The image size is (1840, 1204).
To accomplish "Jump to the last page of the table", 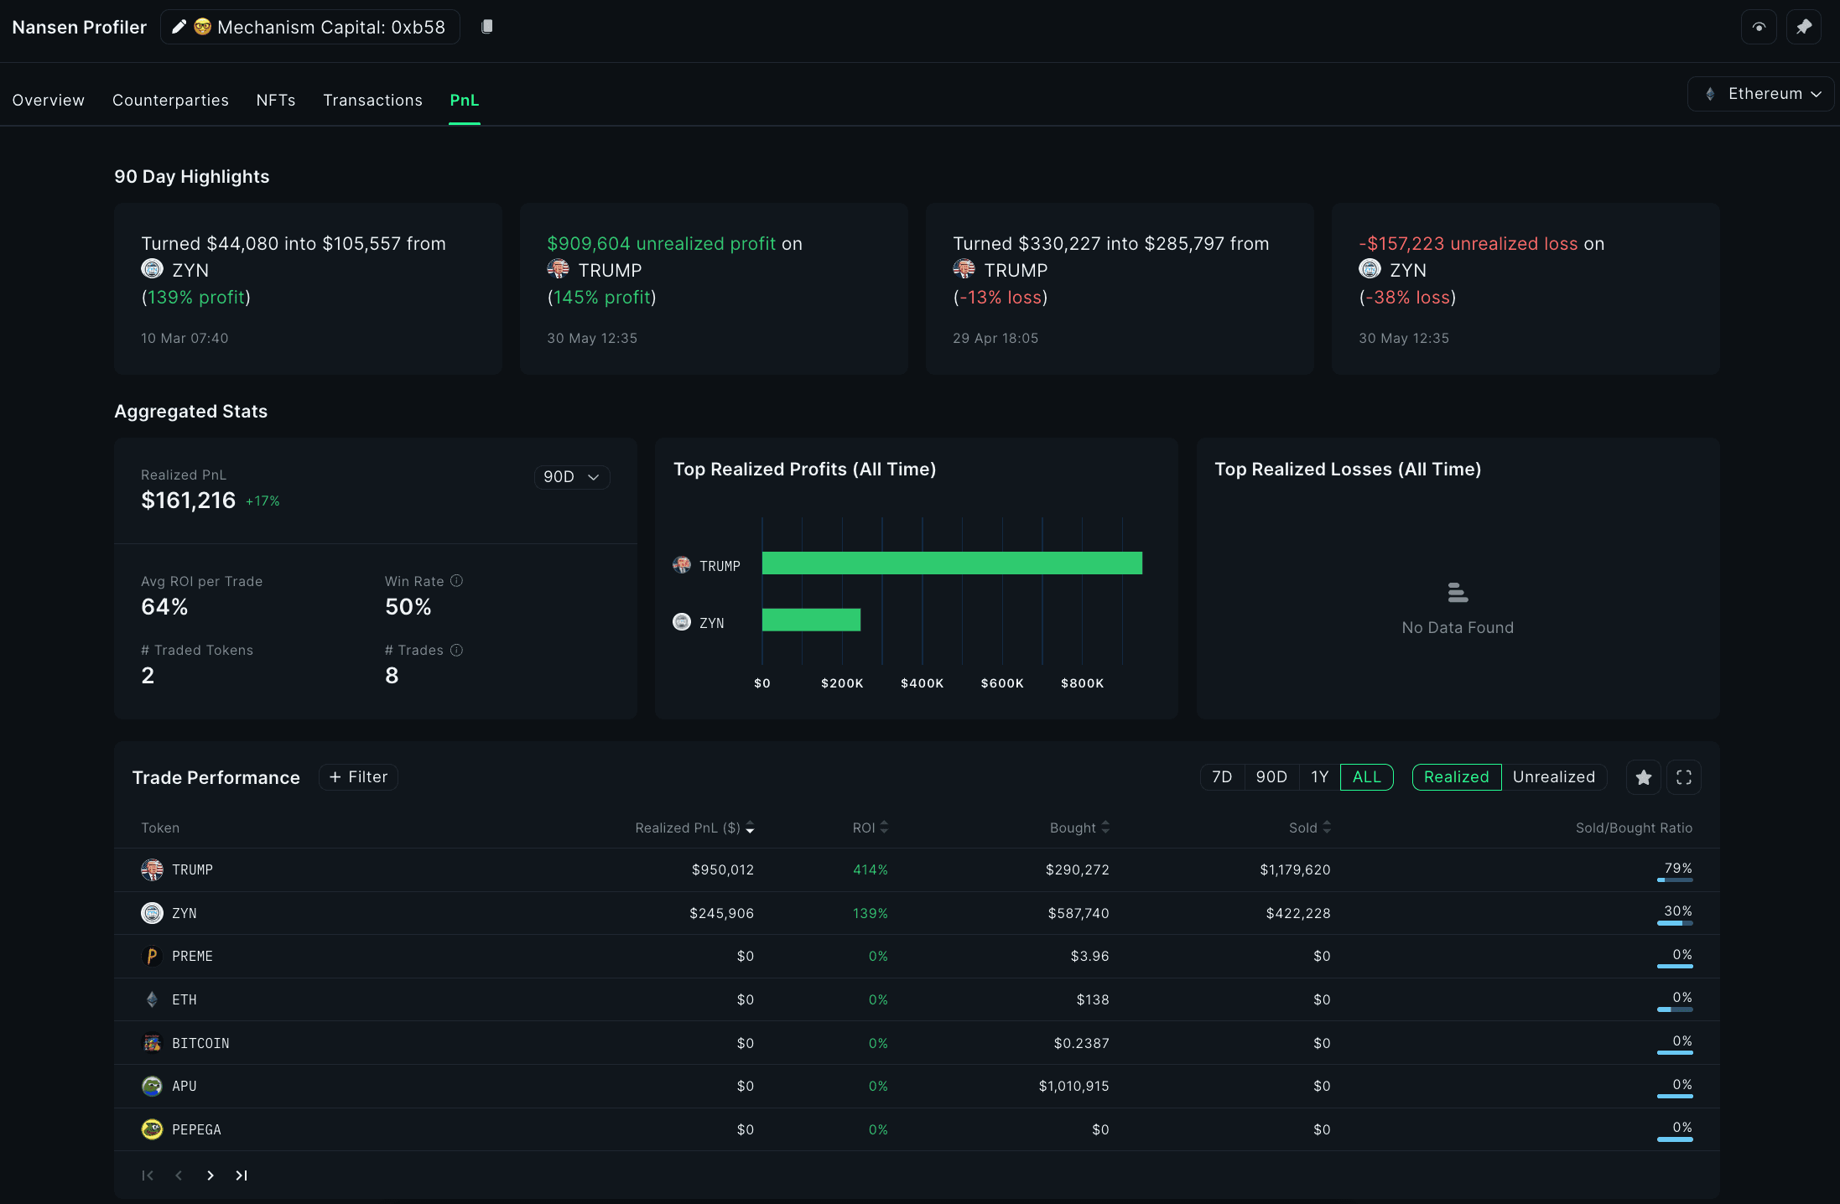I will 242,1175.
